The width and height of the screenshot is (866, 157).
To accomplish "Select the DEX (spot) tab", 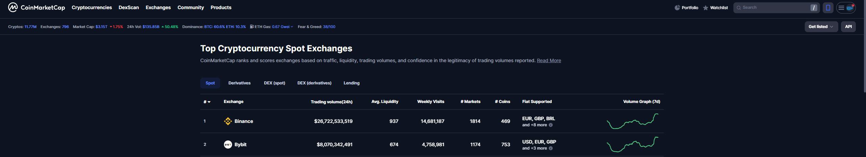I will pos(274,83).
